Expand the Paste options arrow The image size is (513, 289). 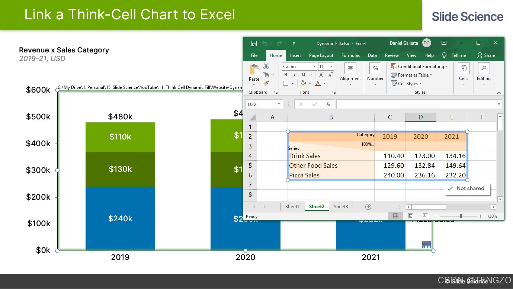click(254, 84)
